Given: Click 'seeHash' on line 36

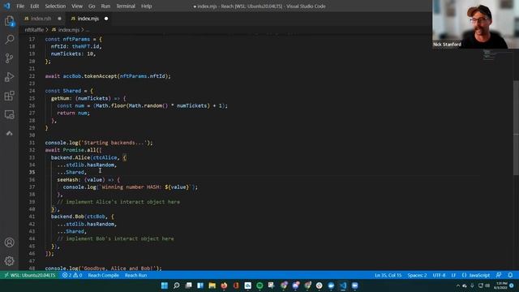Looking at the screenshot, I should [67, 179].
